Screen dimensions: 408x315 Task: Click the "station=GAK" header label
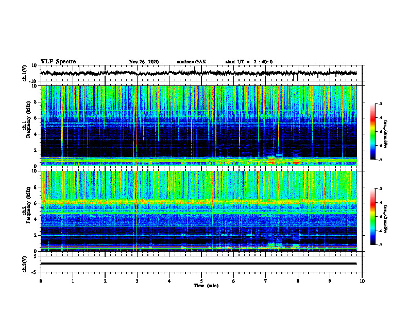(192, 62)
